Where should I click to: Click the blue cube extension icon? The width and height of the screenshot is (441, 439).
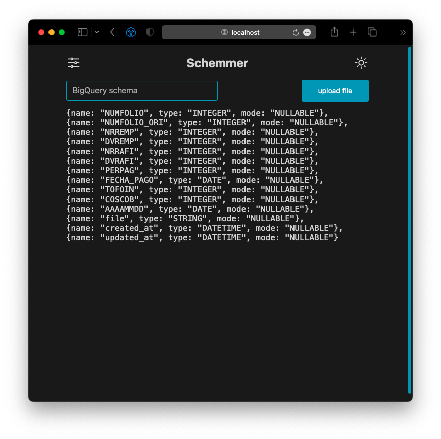click(131, 32)
